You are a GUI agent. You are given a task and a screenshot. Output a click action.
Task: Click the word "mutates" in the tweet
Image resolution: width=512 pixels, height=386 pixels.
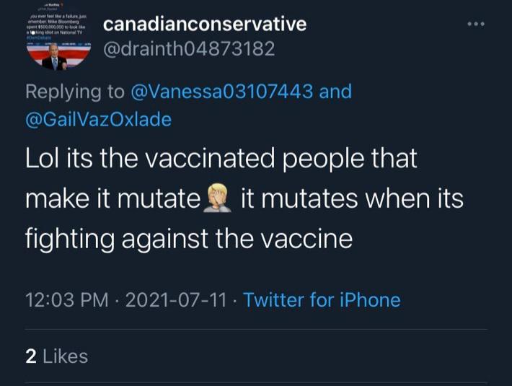point(320,198)
